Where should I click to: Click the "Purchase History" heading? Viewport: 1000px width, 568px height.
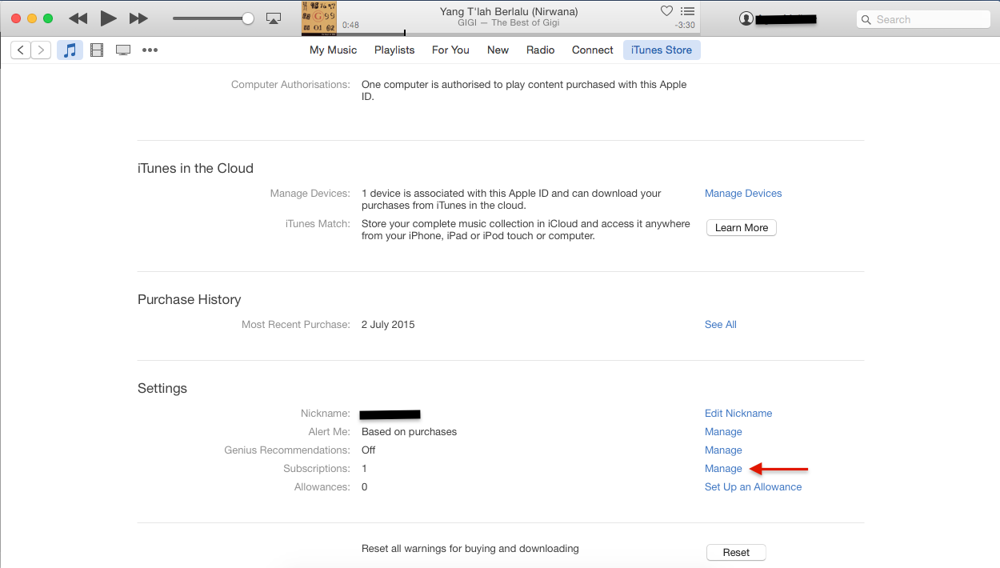click(x=190, y=300)
